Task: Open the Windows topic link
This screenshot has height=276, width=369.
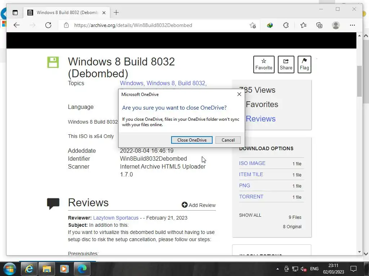Action: click(131, 83)
